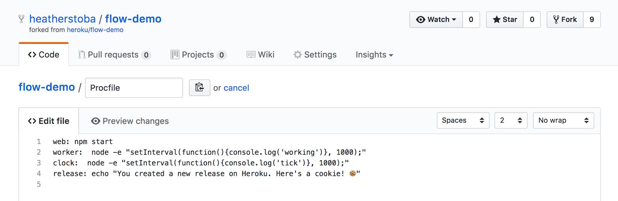Open the No wrap mode dropdown
The image size is (618, 201).
pyautogui.click(x=563, y=121)
